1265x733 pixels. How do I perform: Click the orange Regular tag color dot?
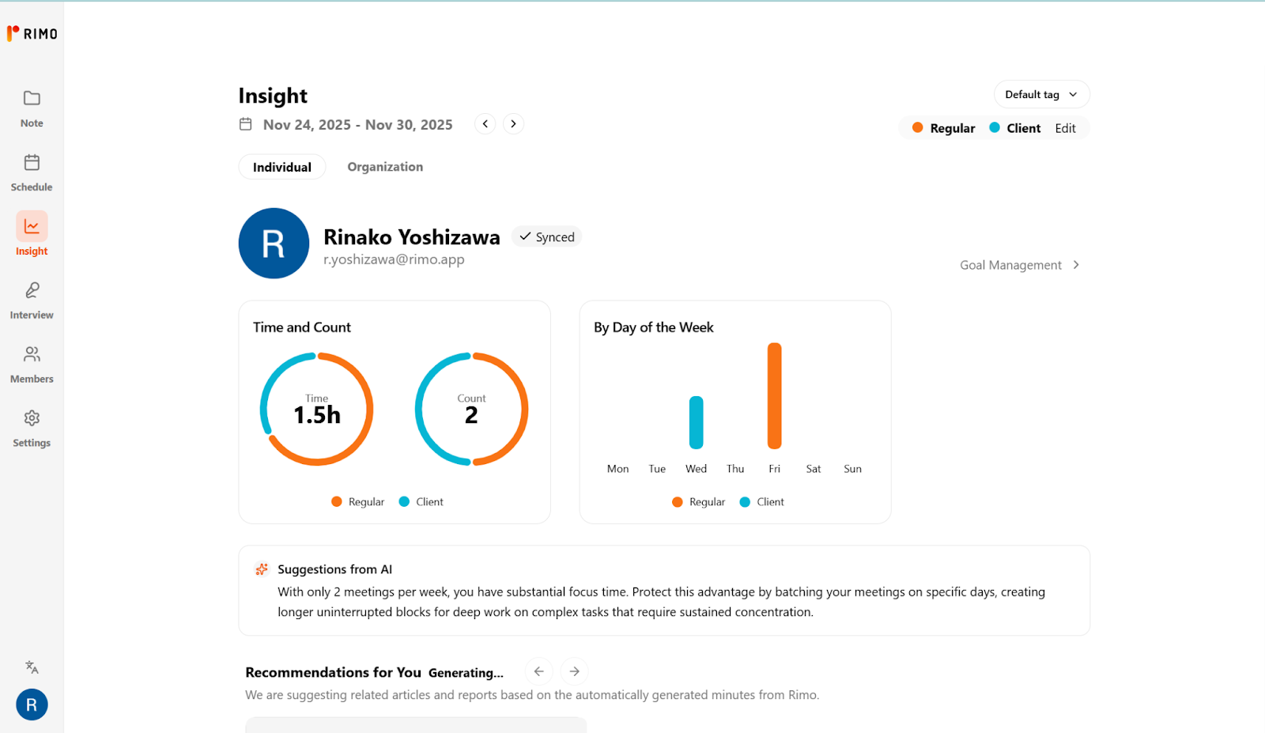point(918,128)
